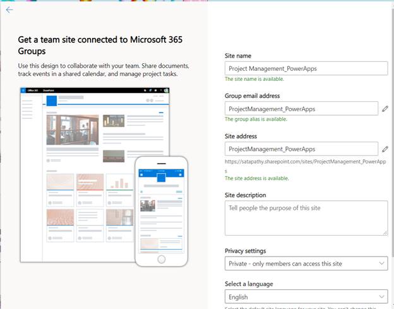Click the team site preview image

click(x=104, y=177)
